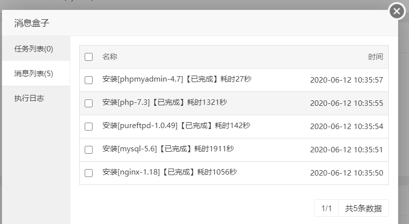Check the pureftpd-1.0.49 message checkbox
The width and height of the screenshot is (409, 224).
coord(89,126)
